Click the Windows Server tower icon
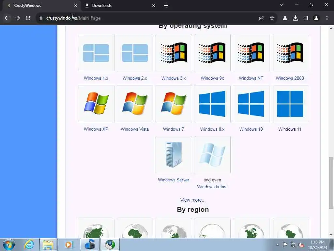This screenshot has width=334, height=251. 174,155
